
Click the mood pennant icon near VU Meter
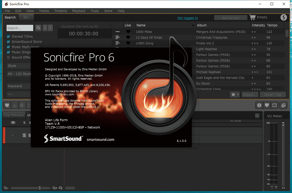click(267, 105)
